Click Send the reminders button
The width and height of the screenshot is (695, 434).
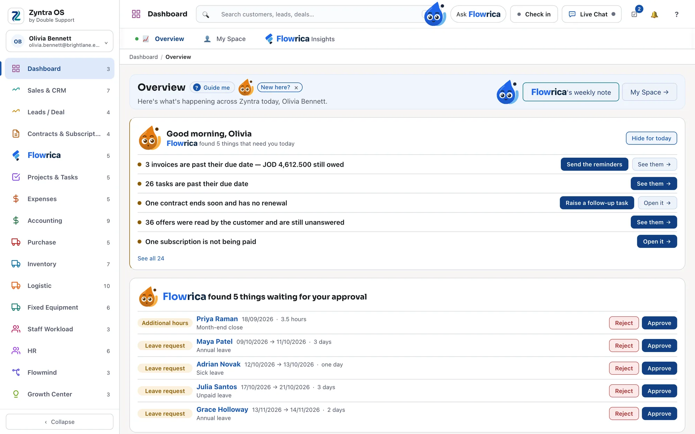pos(594,164)
